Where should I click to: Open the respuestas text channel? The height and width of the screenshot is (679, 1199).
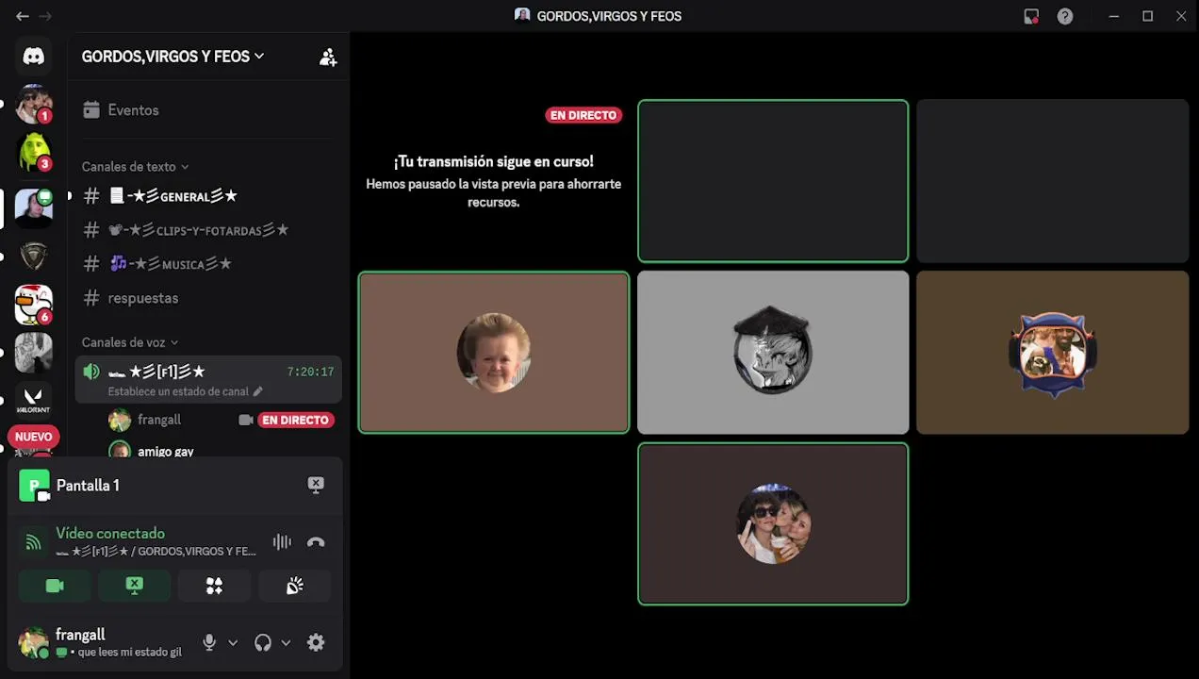coord(207,298)
